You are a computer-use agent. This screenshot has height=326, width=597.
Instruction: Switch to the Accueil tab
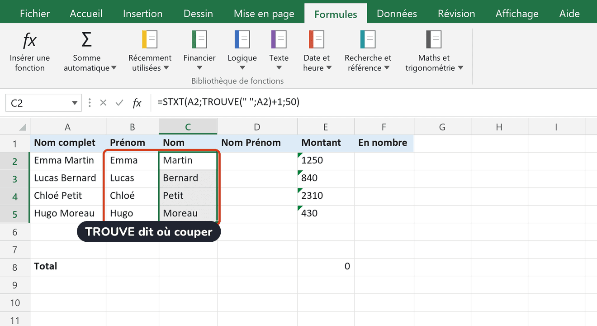pos(86,14)
